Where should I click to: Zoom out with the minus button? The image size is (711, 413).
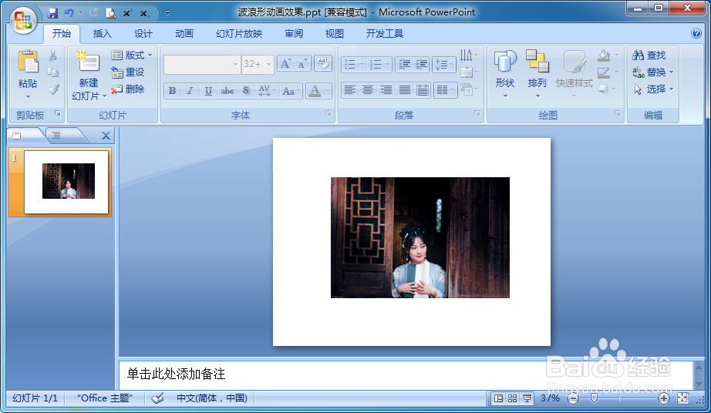(x=573, y=398)
